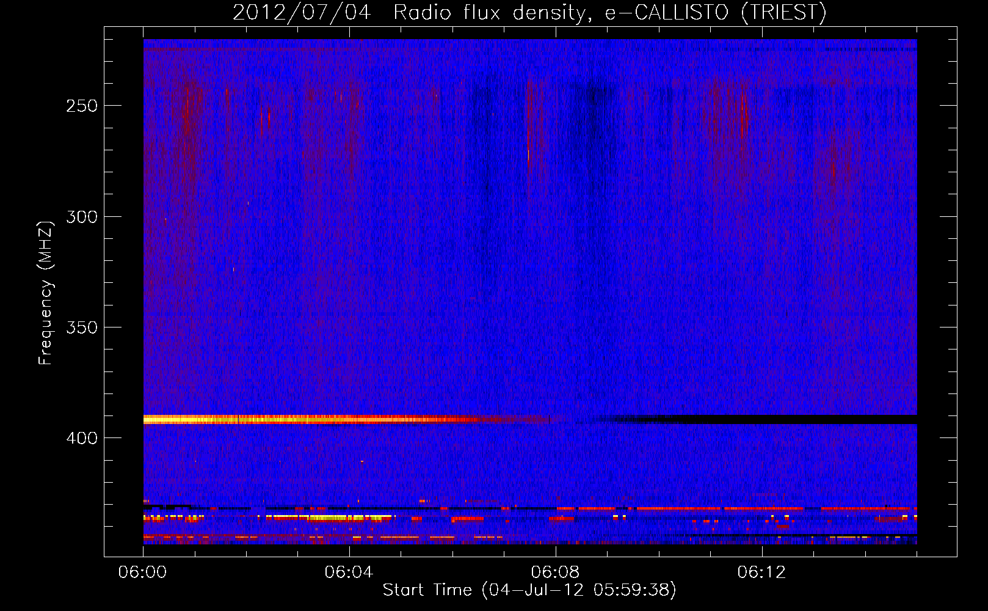Viewport: 988px width, 611px height.
Task: Click the 250 frequency tick label
Action: (81, 106)
